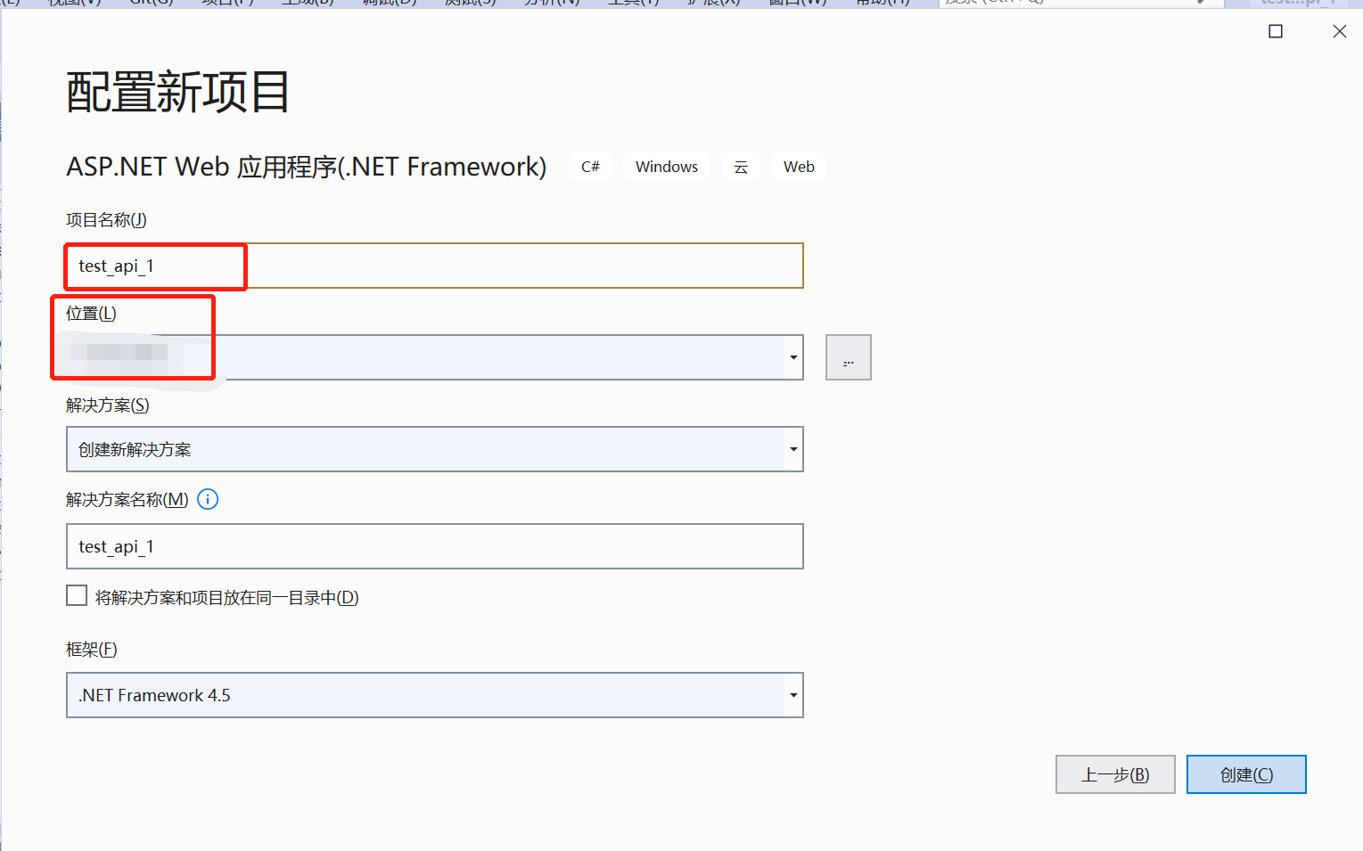Click the 上一步(B) button
1363x851 pixels.
point(1115,774)
